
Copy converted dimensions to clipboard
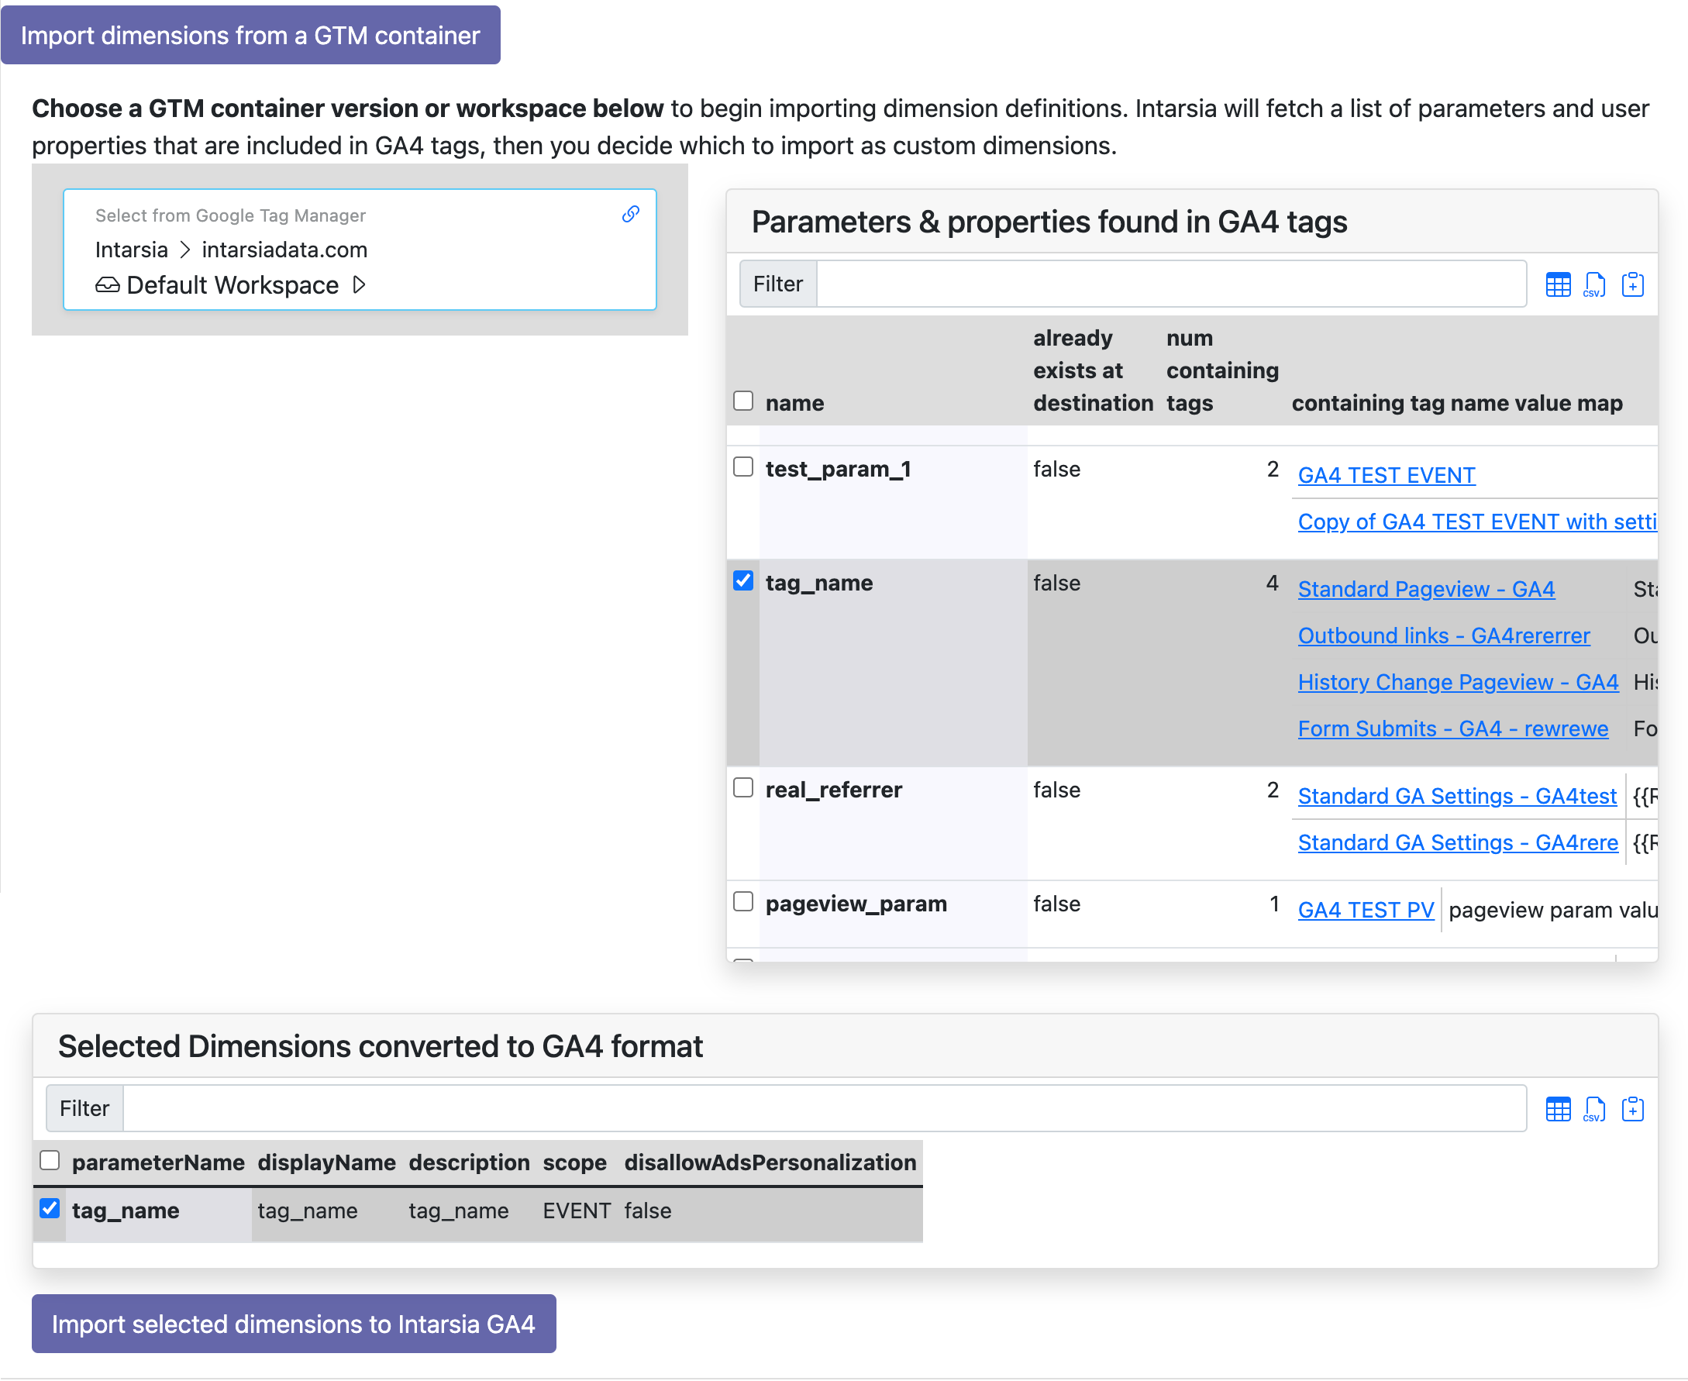(1633, 1108)
